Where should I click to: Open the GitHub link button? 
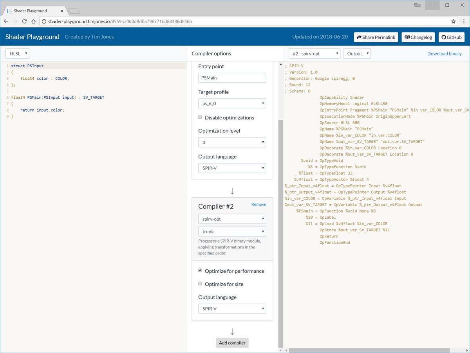click(x=451, y=37)
